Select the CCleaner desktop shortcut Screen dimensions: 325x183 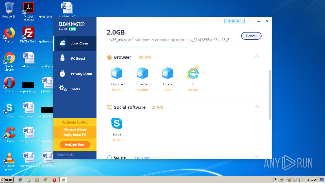(x=9, y=135)
